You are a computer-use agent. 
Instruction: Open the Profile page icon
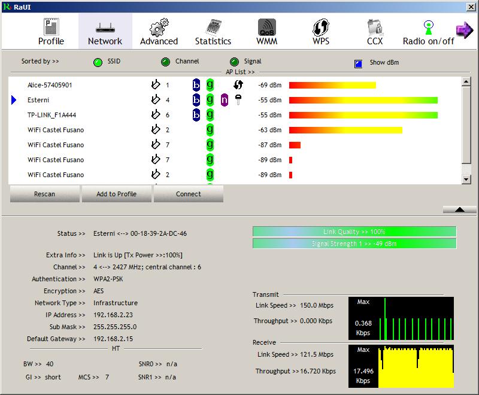pos(51,28)
